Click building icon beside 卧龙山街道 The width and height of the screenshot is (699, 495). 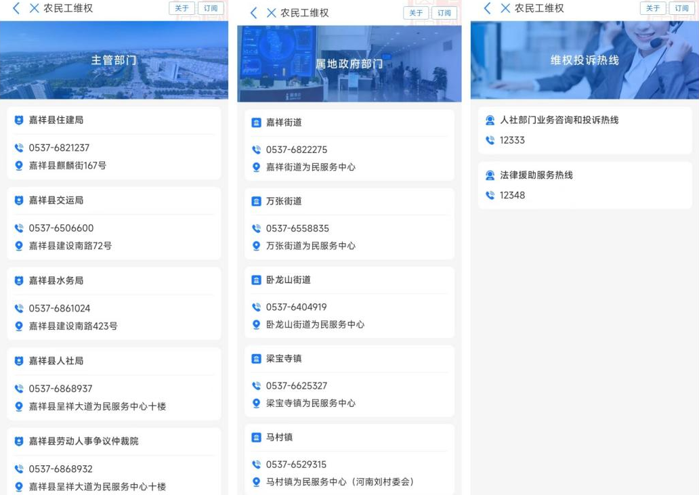pos(256,280)
